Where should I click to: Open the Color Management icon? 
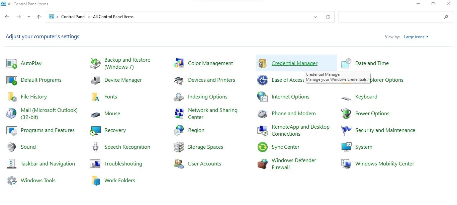[x=179, y=63]
